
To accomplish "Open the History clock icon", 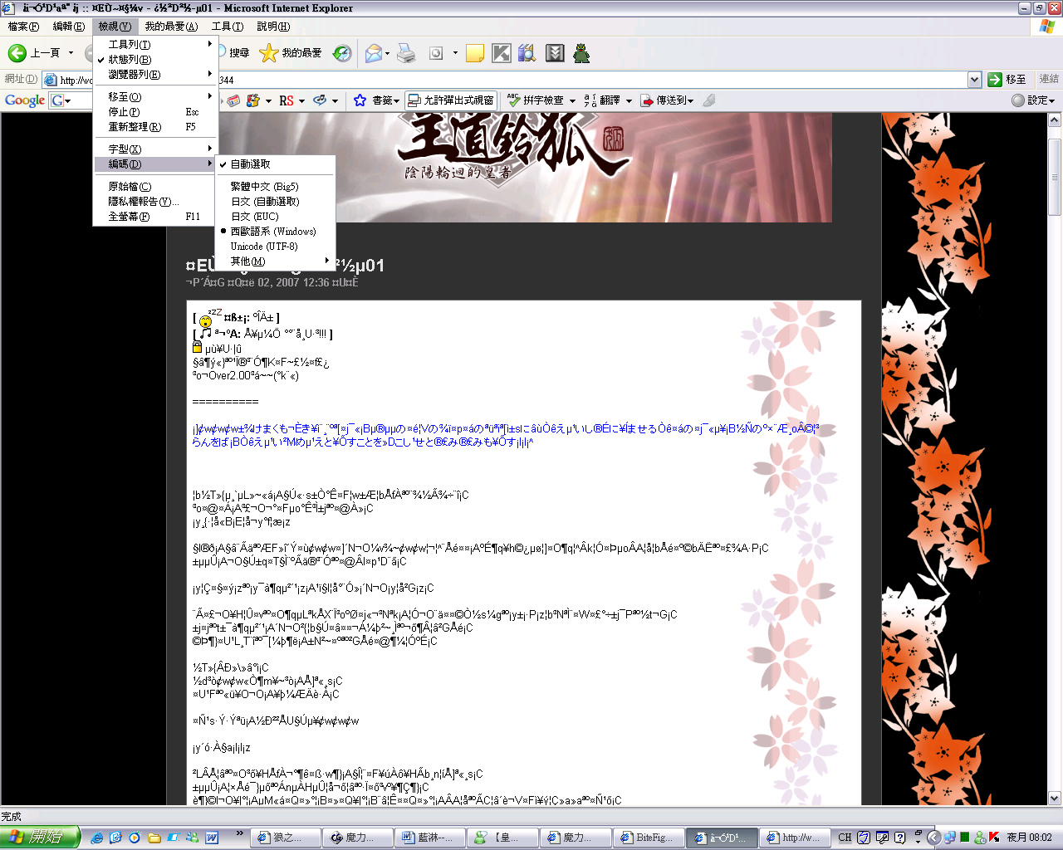I will pos(342,53).
